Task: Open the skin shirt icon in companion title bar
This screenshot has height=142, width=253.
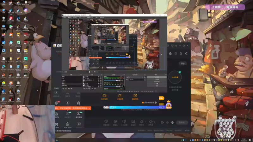Action: tap(172, 46)
